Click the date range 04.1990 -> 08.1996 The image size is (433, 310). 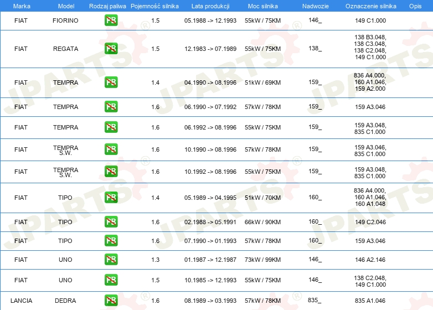(210, 82)
